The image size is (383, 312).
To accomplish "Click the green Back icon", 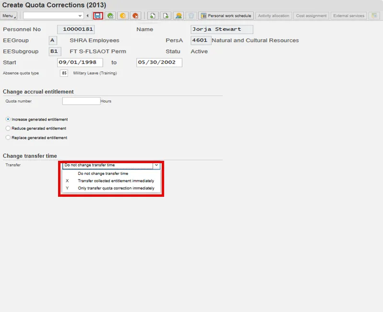I will click(110, 16).
